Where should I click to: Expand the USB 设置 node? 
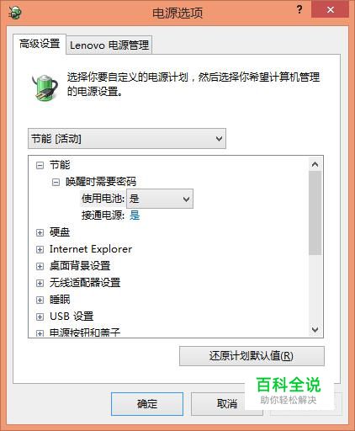point(40,317)
